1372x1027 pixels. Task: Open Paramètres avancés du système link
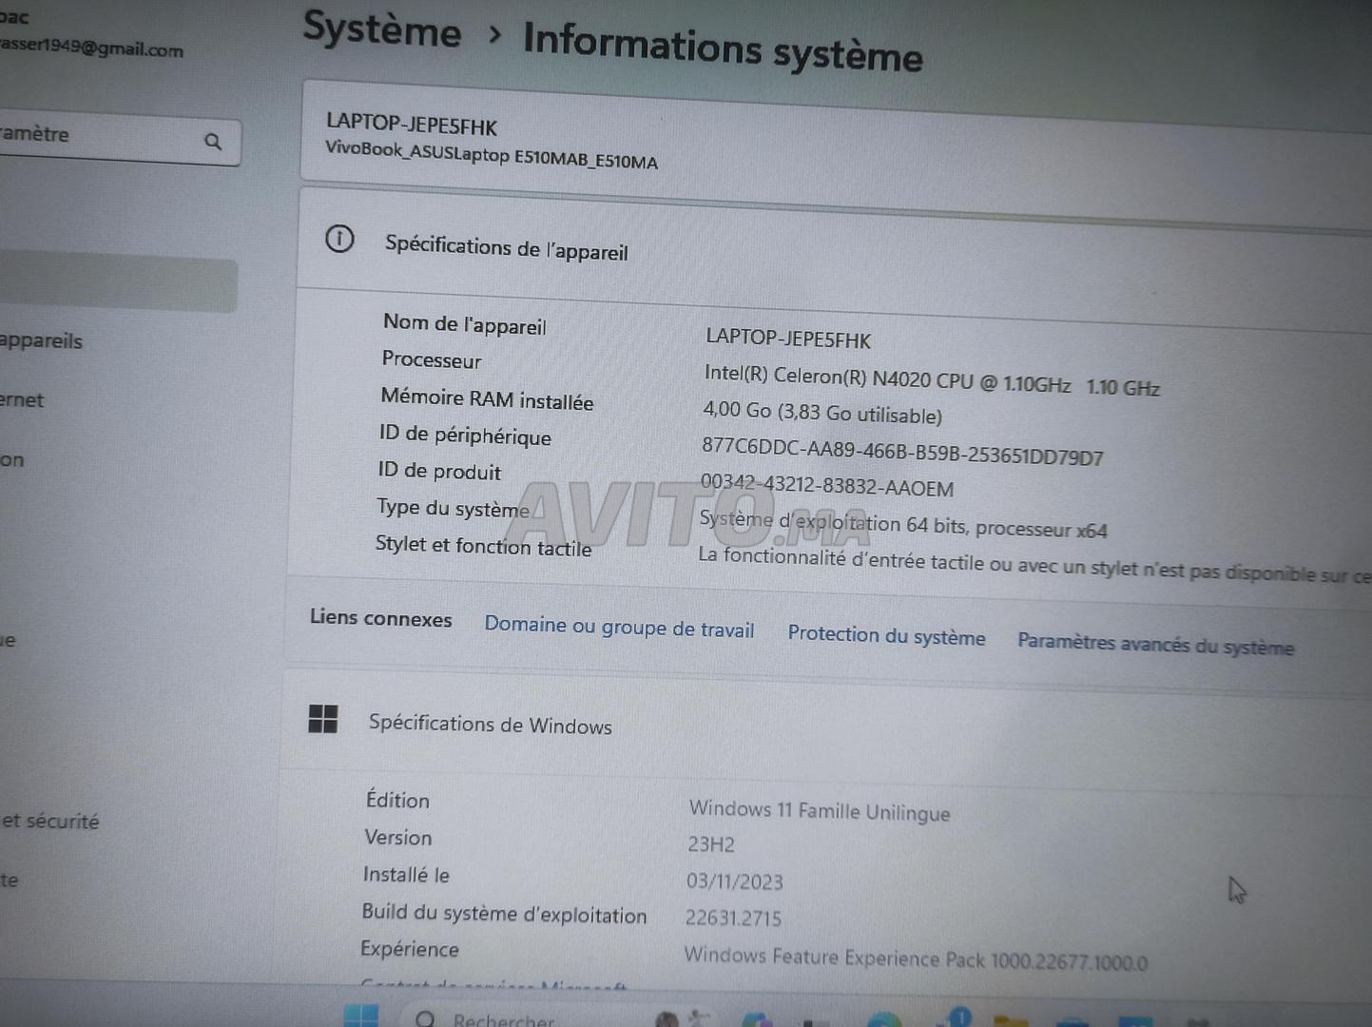[1155, 645]
